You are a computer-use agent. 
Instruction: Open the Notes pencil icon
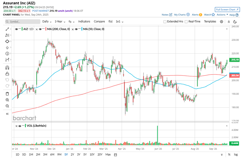171,15
